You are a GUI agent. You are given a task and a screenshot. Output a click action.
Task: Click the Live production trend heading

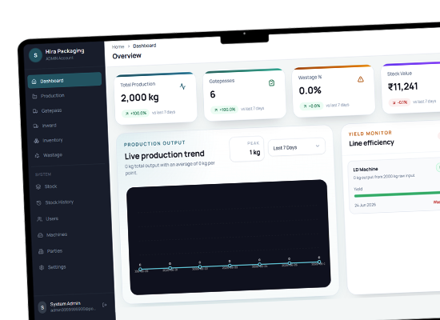[165, 154]
